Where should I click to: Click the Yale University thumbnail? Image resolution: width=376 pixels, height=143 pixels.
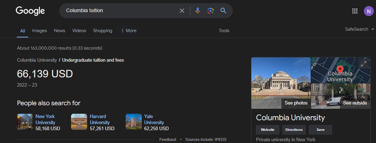[134, 122]
